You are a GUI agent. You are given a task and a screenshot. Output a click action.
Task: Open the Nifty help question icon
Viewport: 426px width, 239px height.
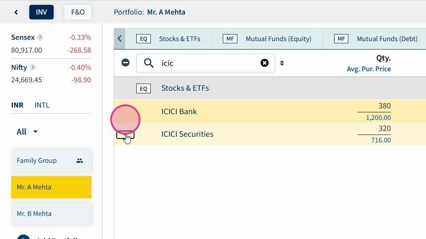32,67
